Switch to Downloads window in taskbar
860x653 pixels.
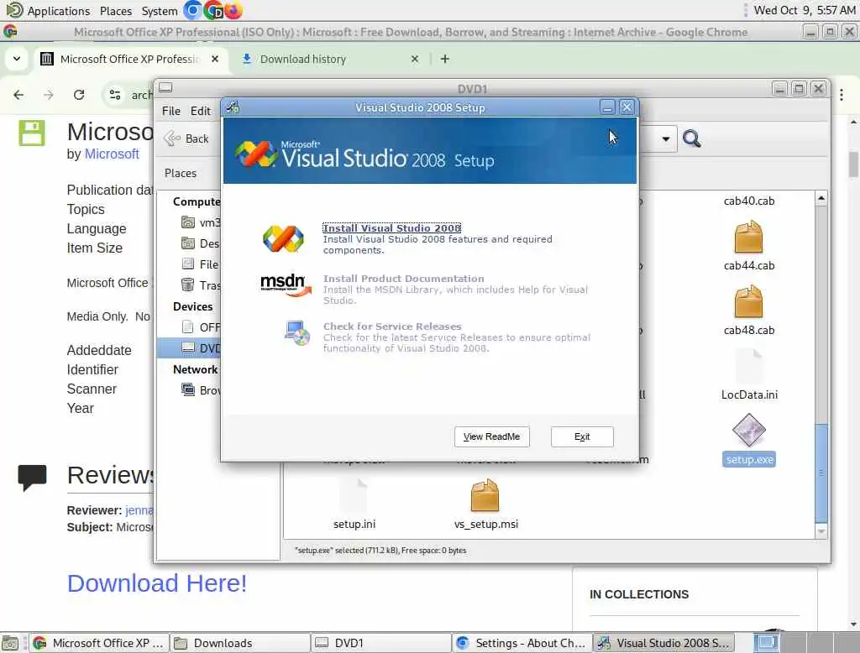239,643
